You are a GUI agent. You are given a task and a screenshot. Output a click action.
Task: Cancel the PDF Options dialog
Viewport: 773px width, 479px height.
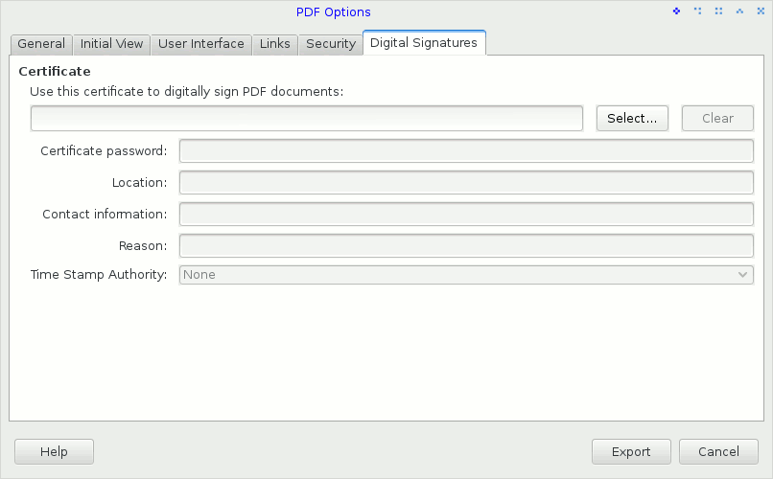pos(718,452)
